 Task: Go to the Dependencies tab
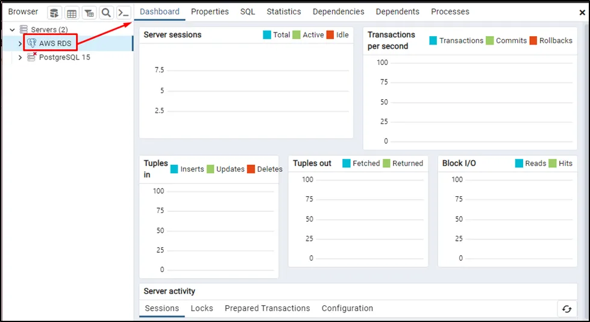[x=338, y=11]
